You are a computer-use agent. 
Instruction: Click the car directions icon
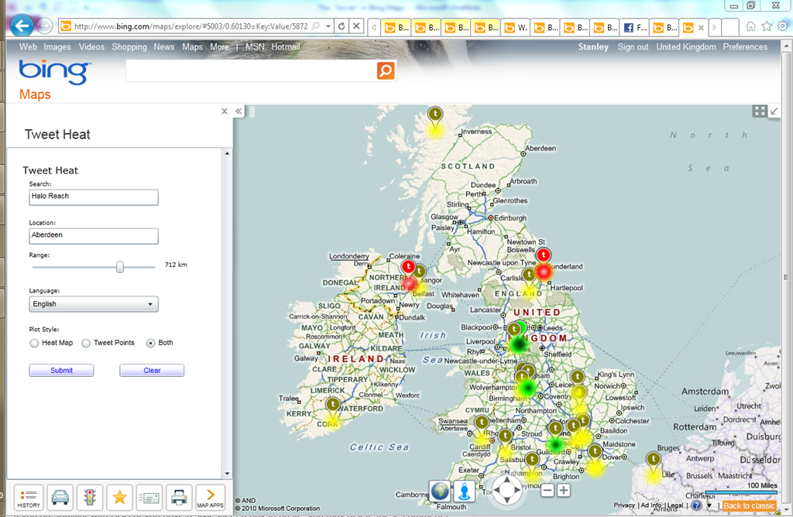(60, 498)
